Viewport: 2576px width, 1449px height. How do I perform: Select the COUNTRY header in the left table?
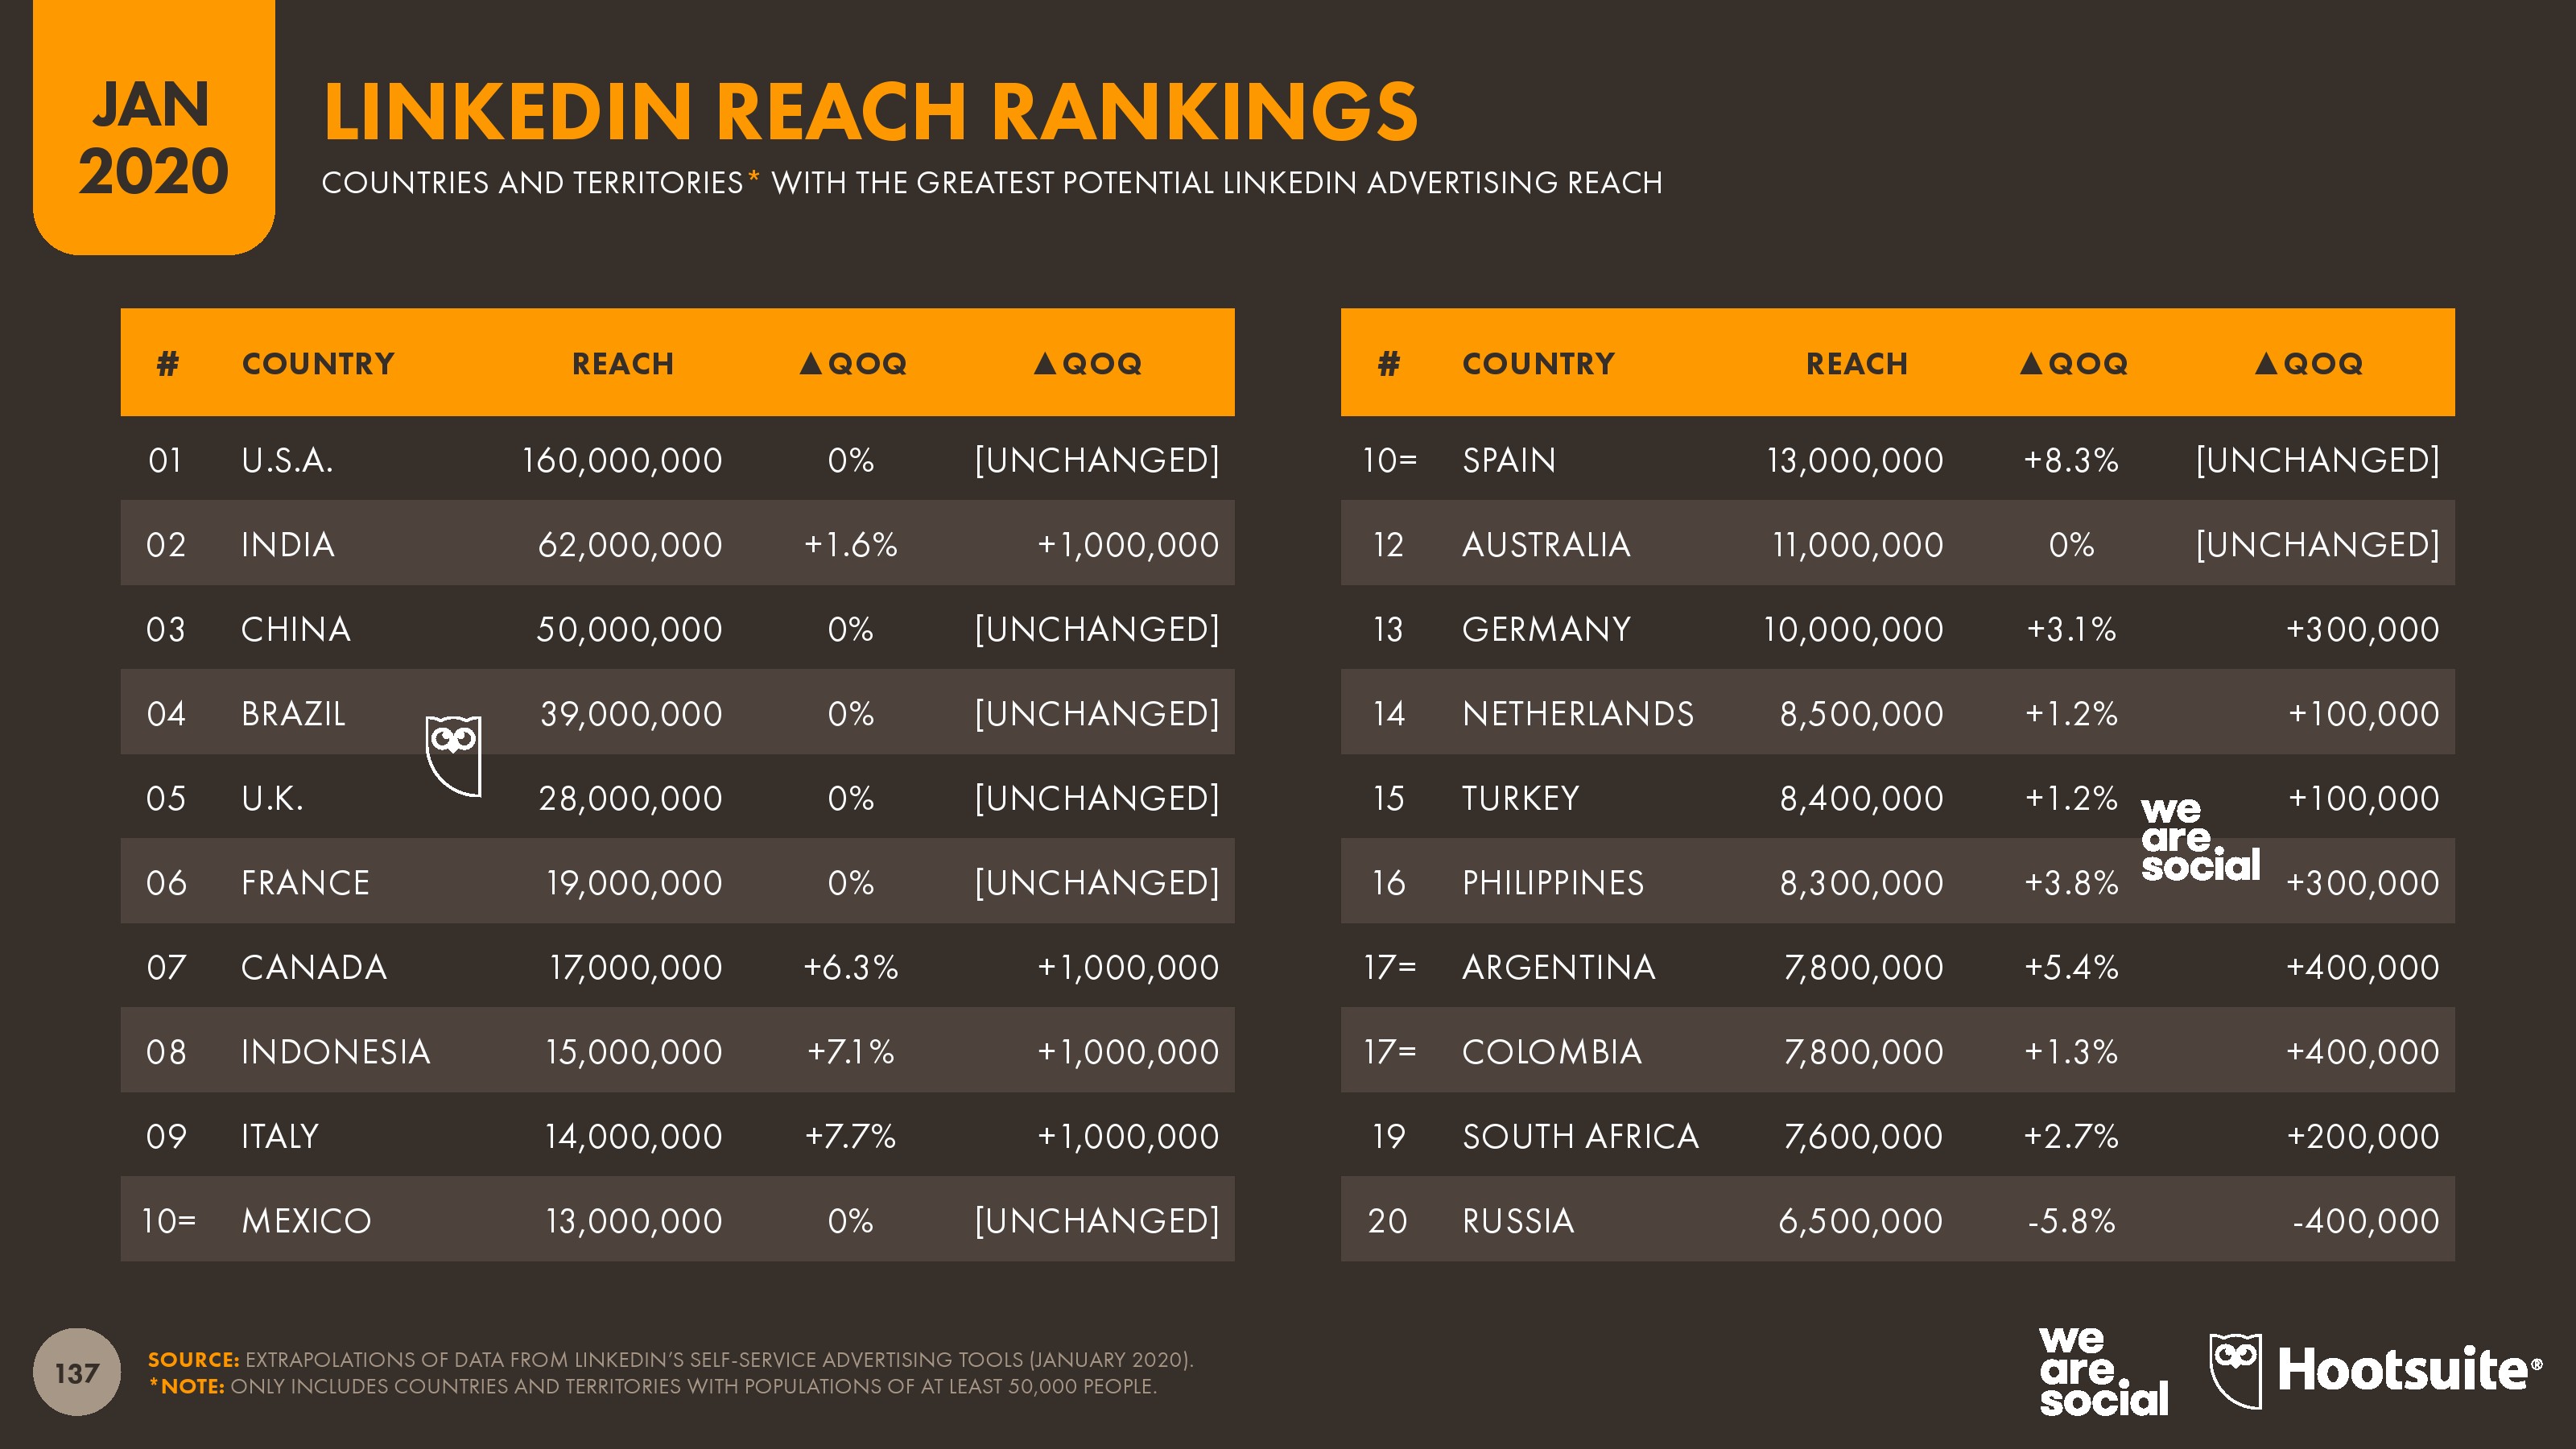tap(318, 363)
